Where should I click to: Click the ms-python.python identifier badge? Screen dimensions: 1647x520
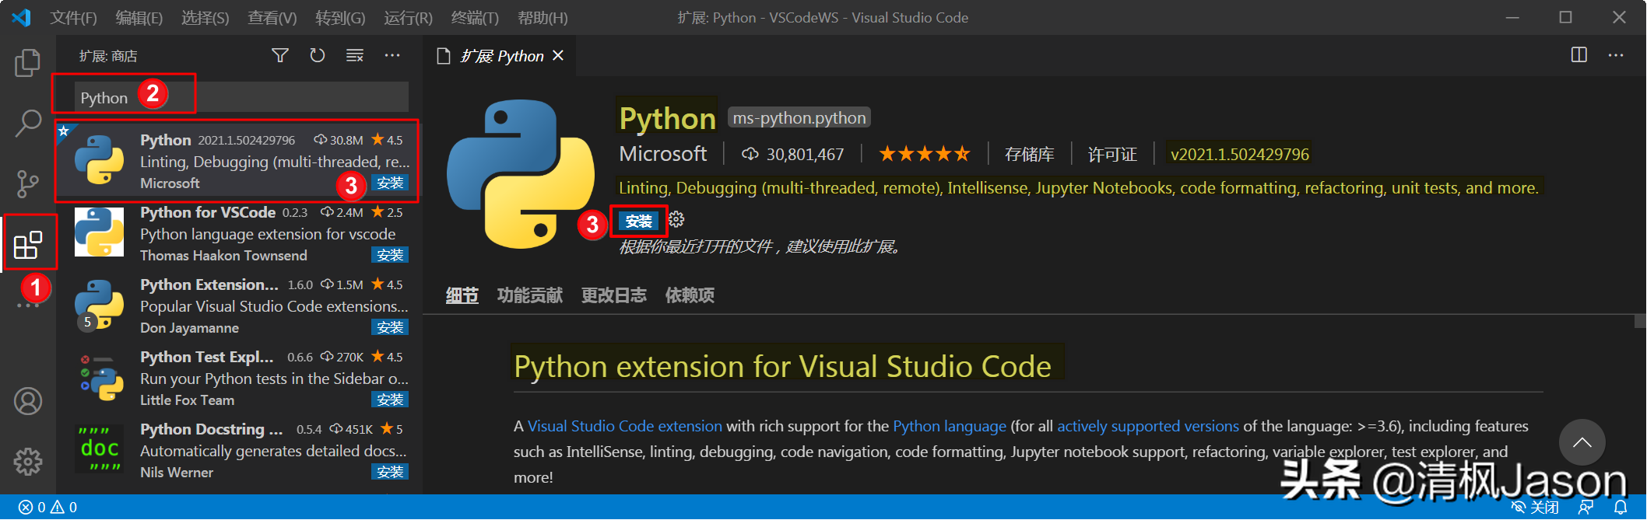pos(799,117)
